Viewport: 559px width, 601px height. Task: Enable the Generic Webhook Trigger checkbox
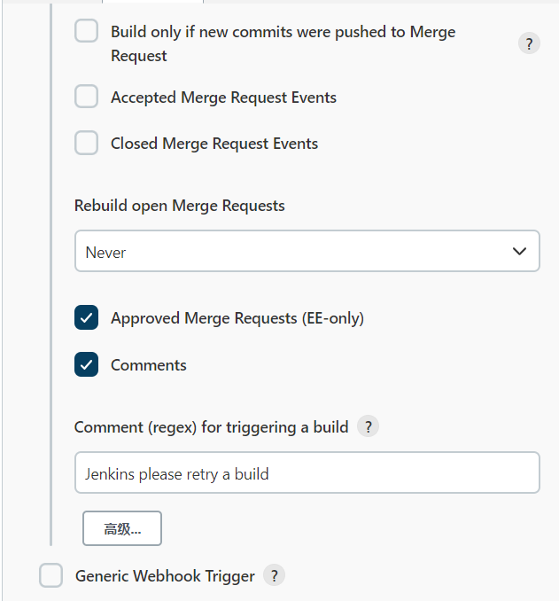tap(51, 575)
